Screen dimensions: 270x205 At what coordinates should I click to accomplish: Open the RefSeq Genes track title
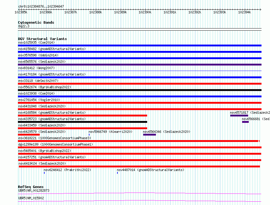pyautogui.click(x=31, y=187)
